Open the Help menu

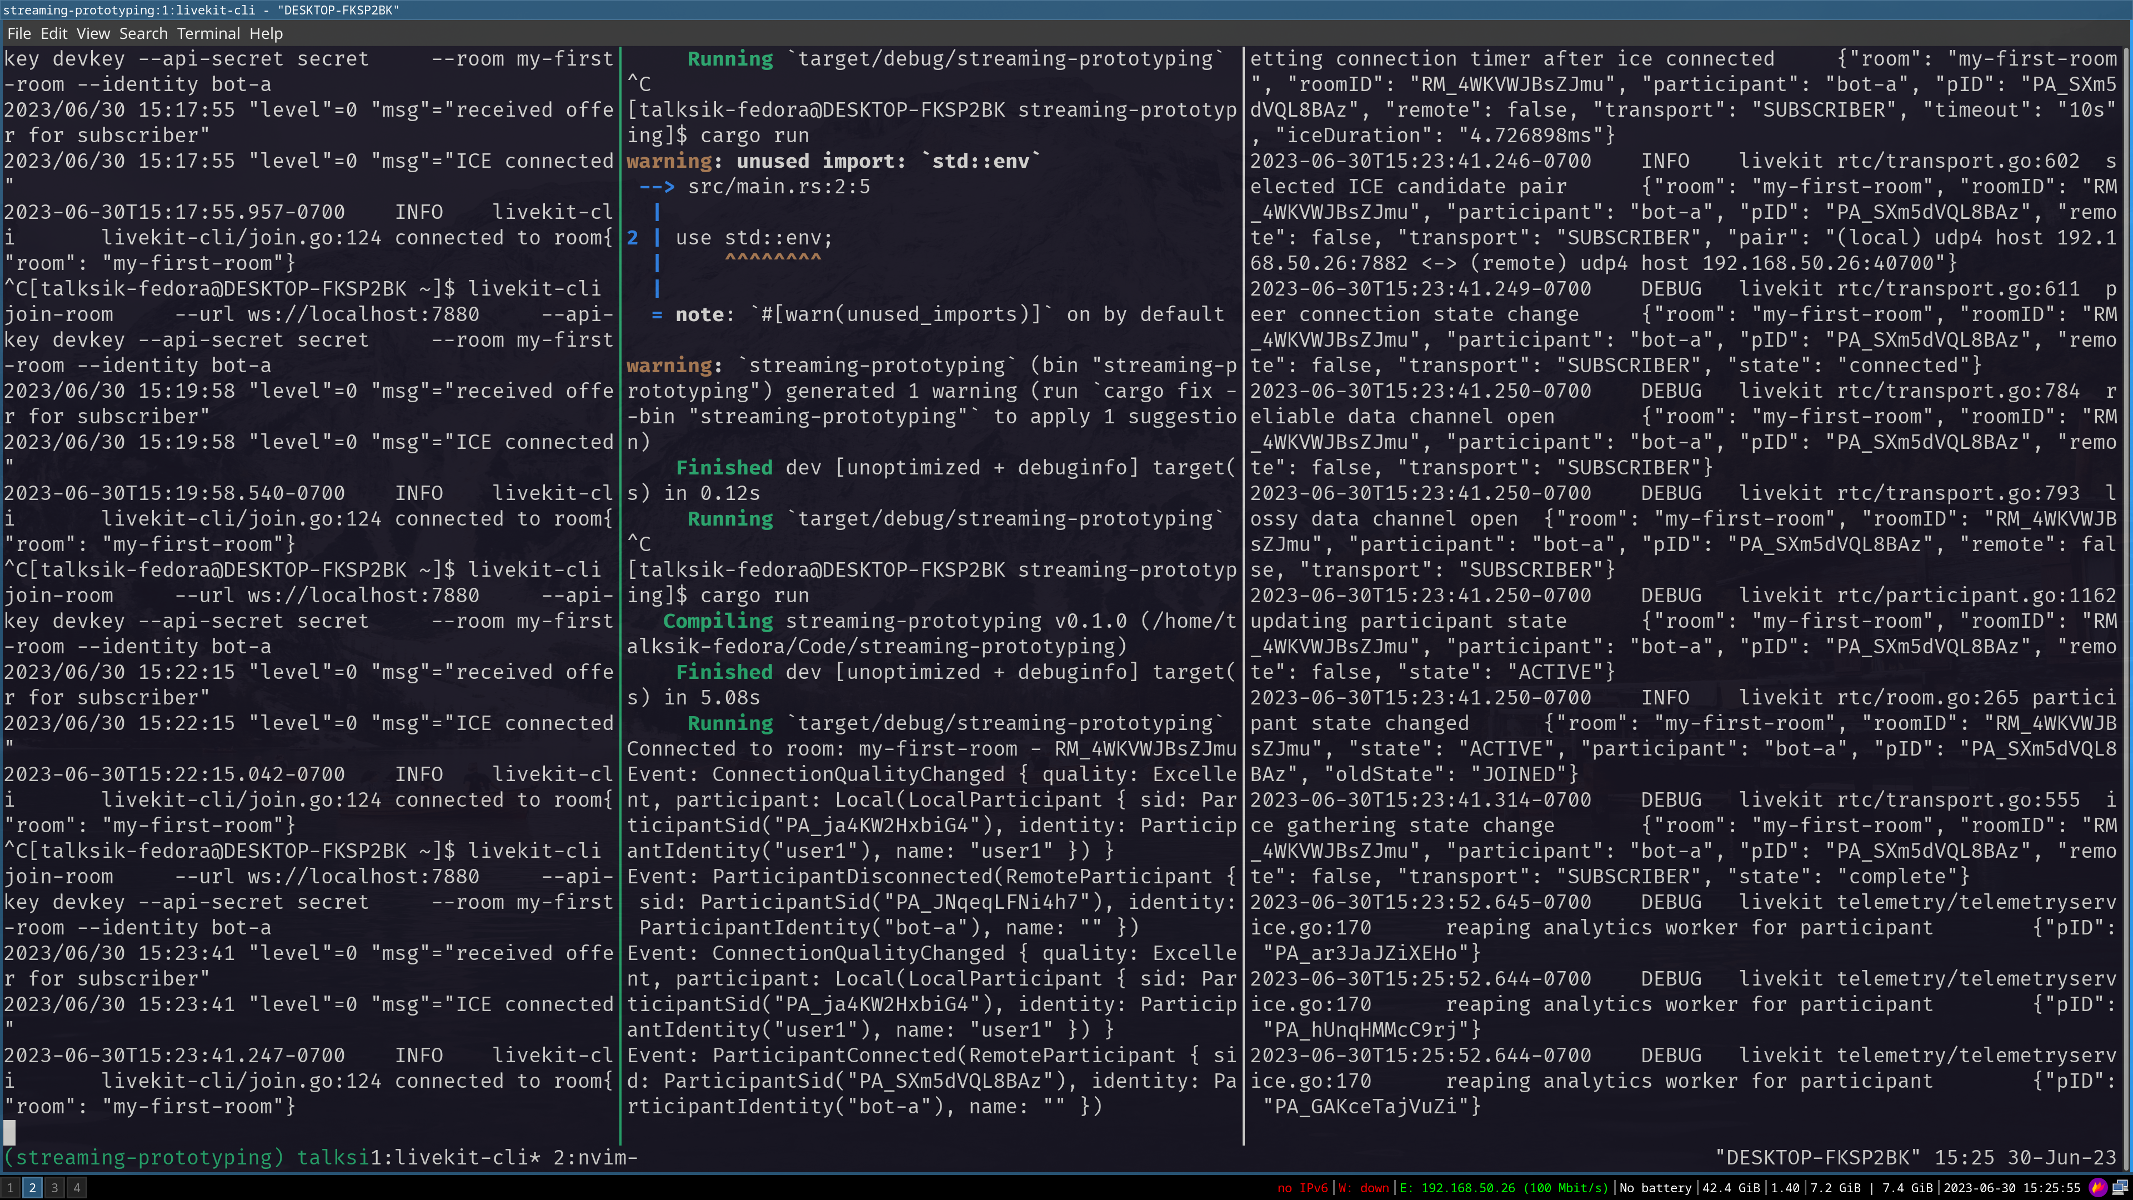click(x=266, y=33)
